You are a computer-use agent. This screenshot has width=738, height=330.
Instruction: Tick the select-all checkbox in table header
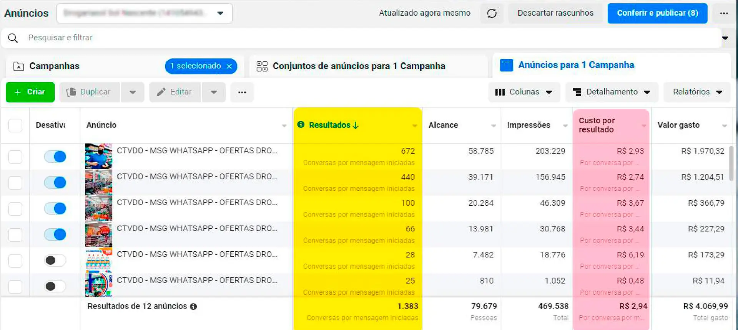coord(15,125)
